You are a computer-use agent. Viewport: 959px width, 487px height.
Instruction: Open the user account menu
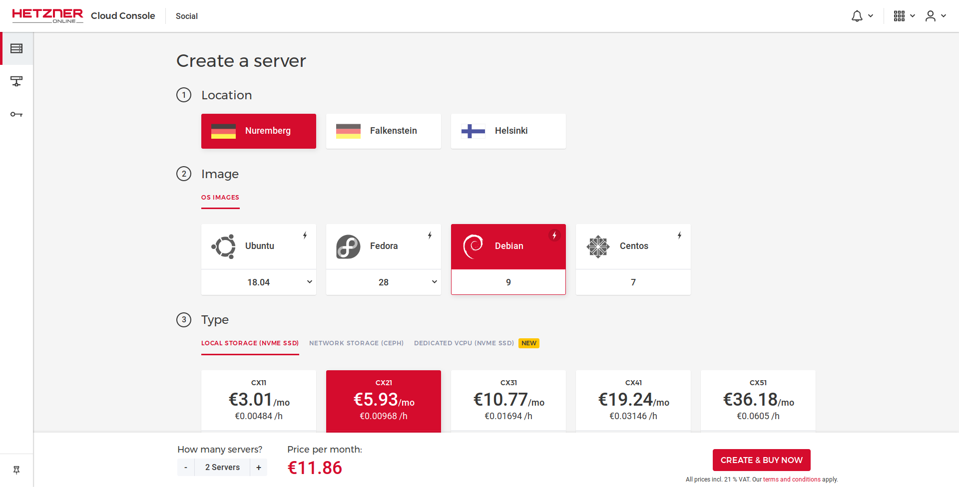click(x=930, y=16)
